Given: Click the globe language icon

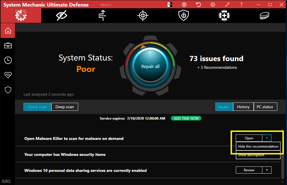Looking at the screenshot, I should [184, 5].
